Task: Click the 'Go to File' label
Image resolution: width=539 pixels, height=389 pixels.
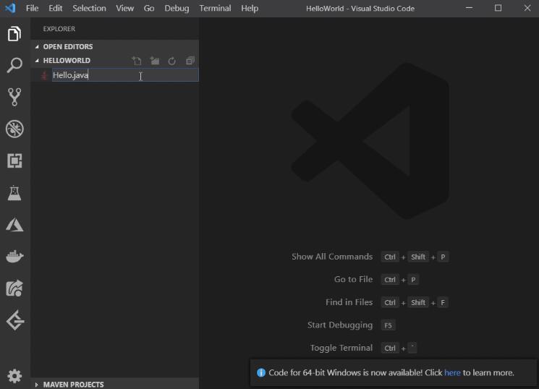Action: coord(353,279)
